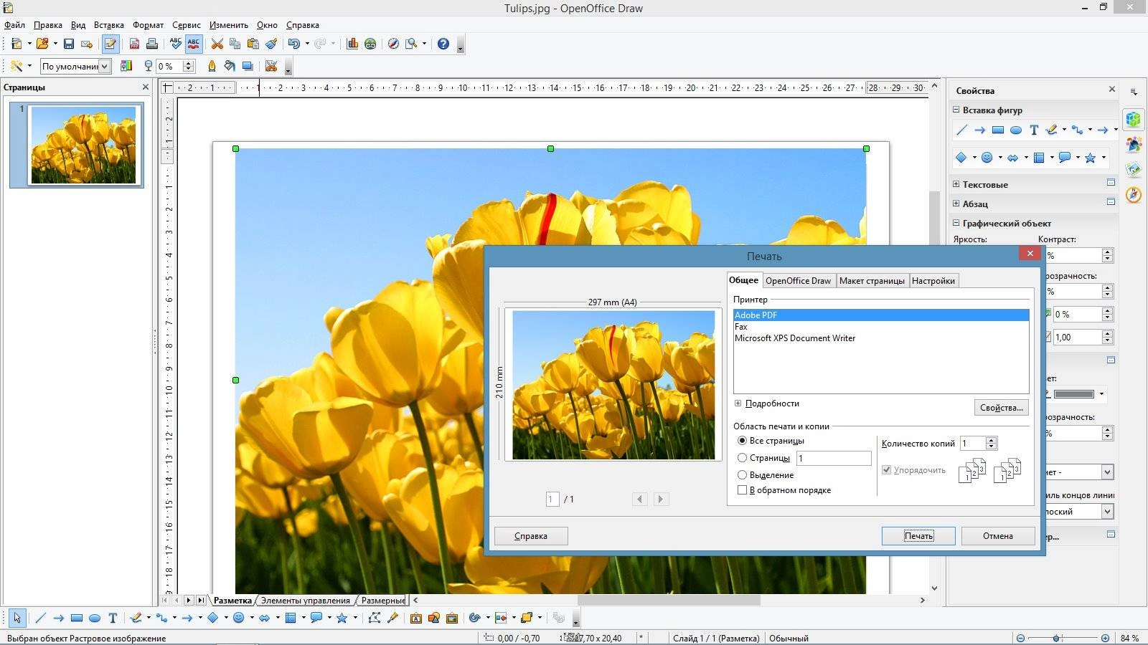Open the 'Сервис' menu
1148x645 pixels.
point(187,25)
